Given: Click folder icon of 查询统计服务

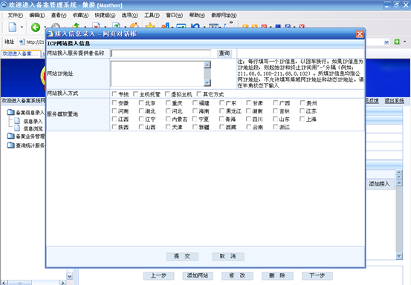Looking at the screenshot, I should 10,145.
